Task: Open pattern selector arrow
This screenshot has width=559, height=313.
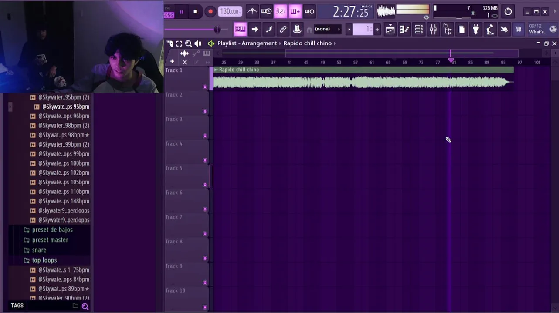Action: tap(349, 29)
